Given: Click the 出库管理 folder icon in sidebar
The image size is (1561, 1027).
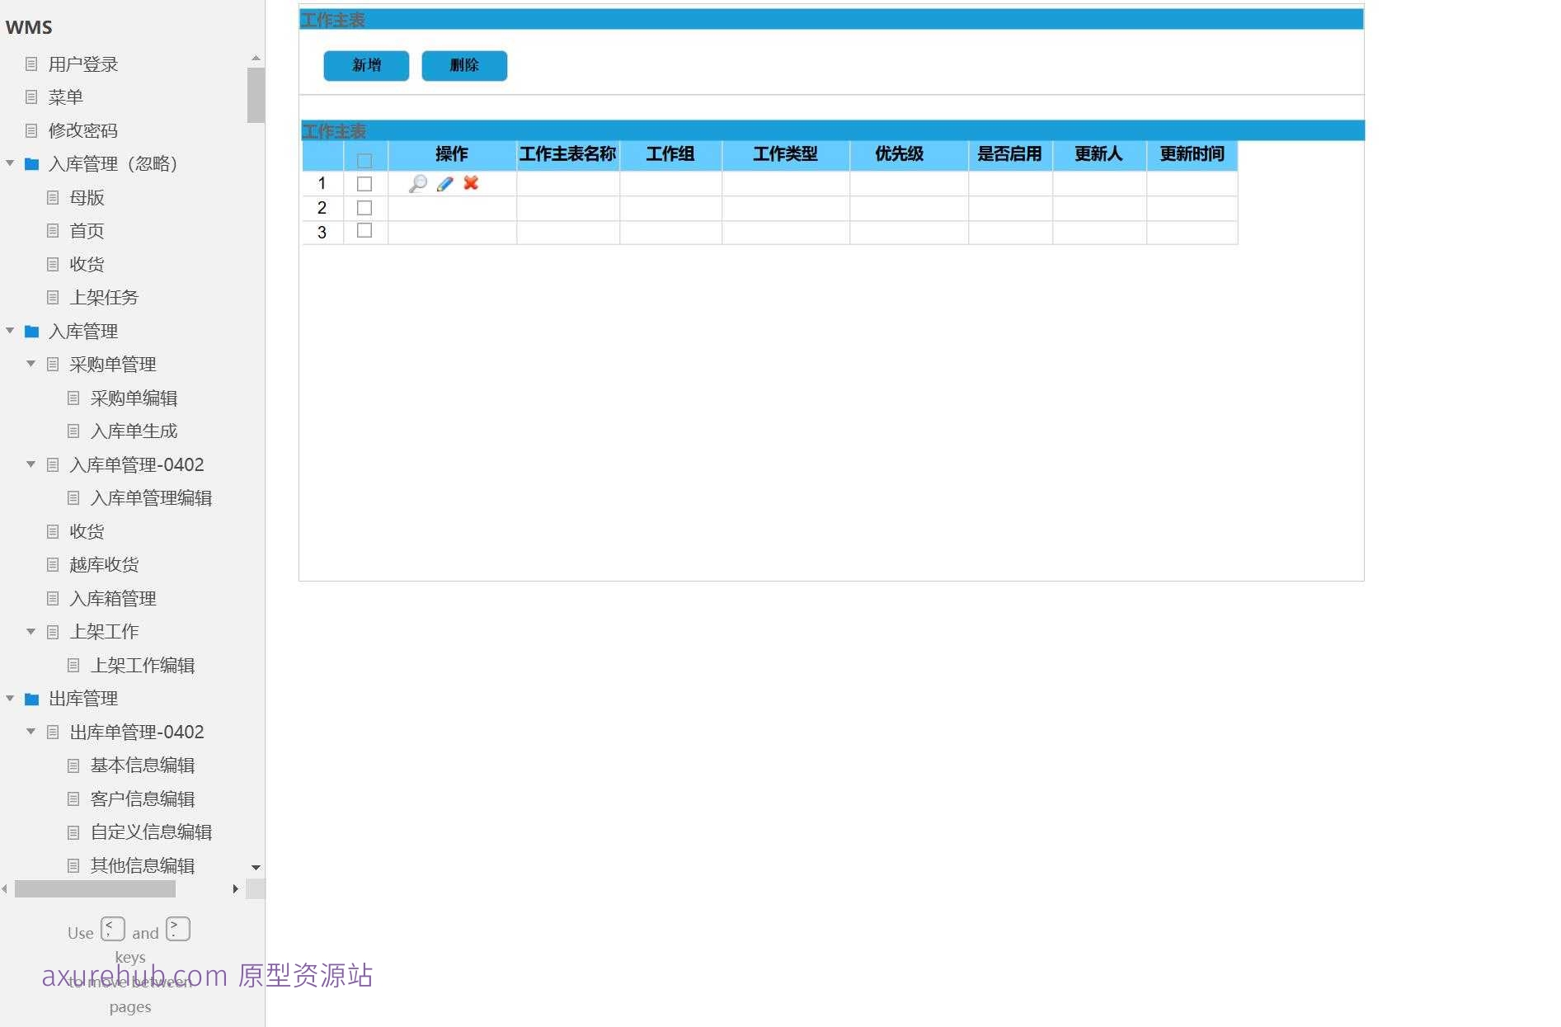Looking at the screenshot, I should coord(31,698).
